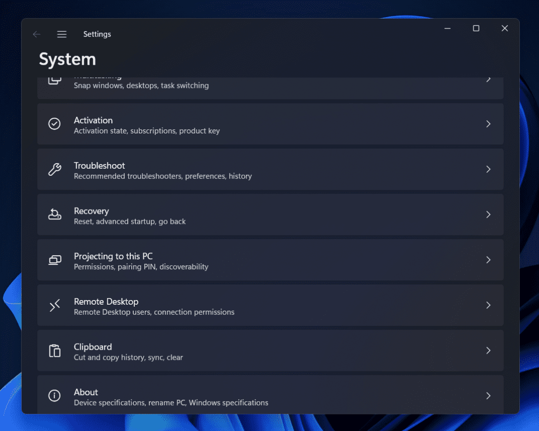Expand the Recovery row chevron
Screen dimensions: 539x431
click(488, 214)
